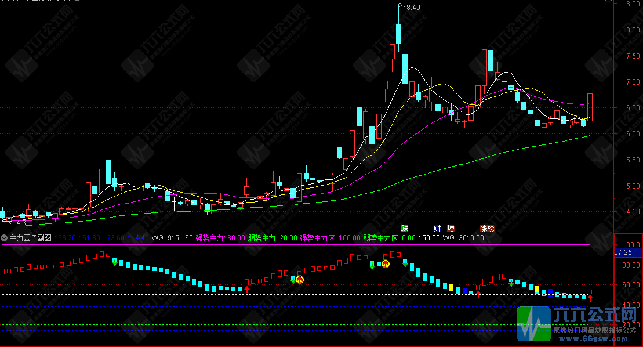The width and height of the screenshot is (643, 347).
Task: Click the 4.50 price axis label
Action: click(x=633, y=212)
